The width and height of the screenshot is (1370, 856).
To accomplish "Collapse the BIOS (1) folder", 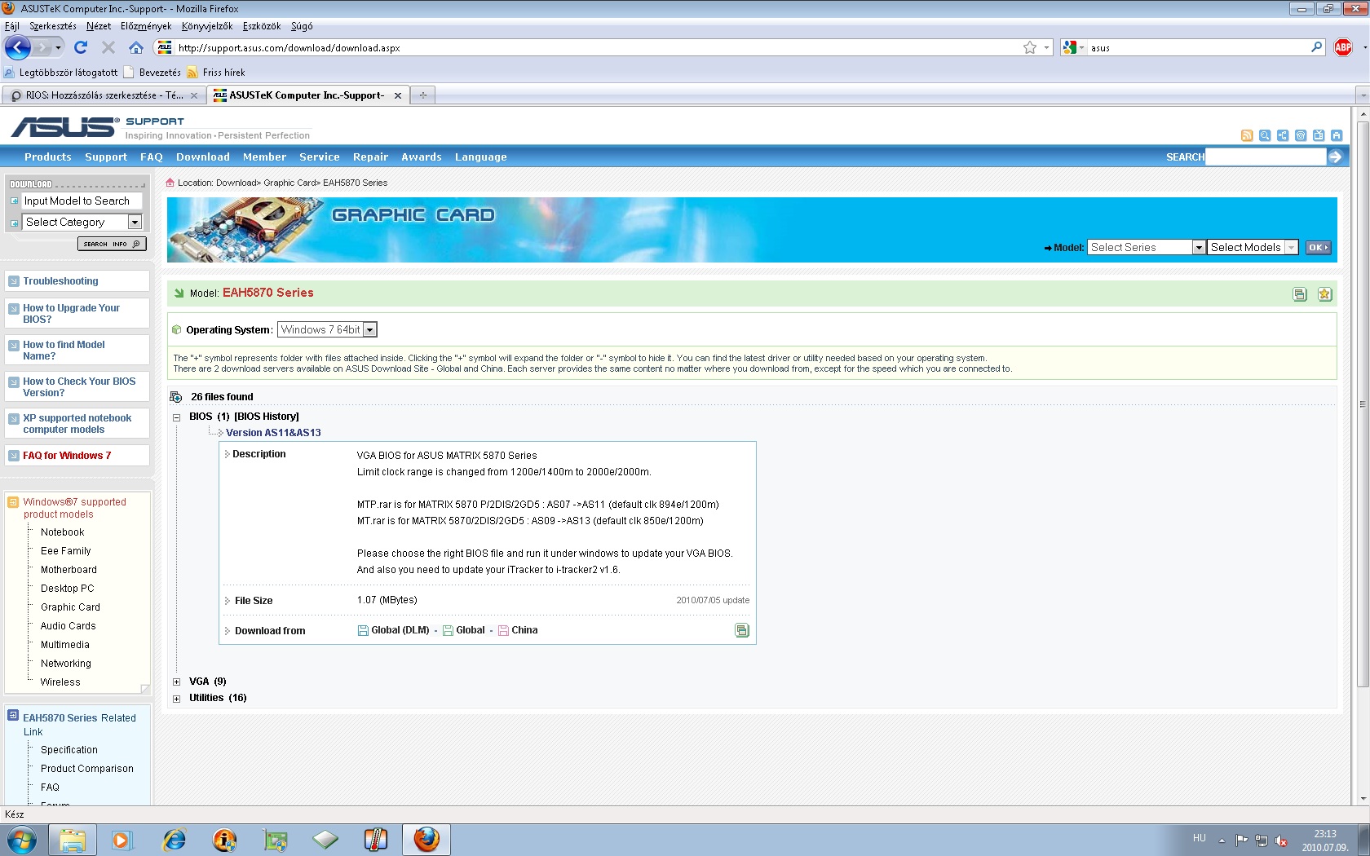I will (x=176, y=417).
